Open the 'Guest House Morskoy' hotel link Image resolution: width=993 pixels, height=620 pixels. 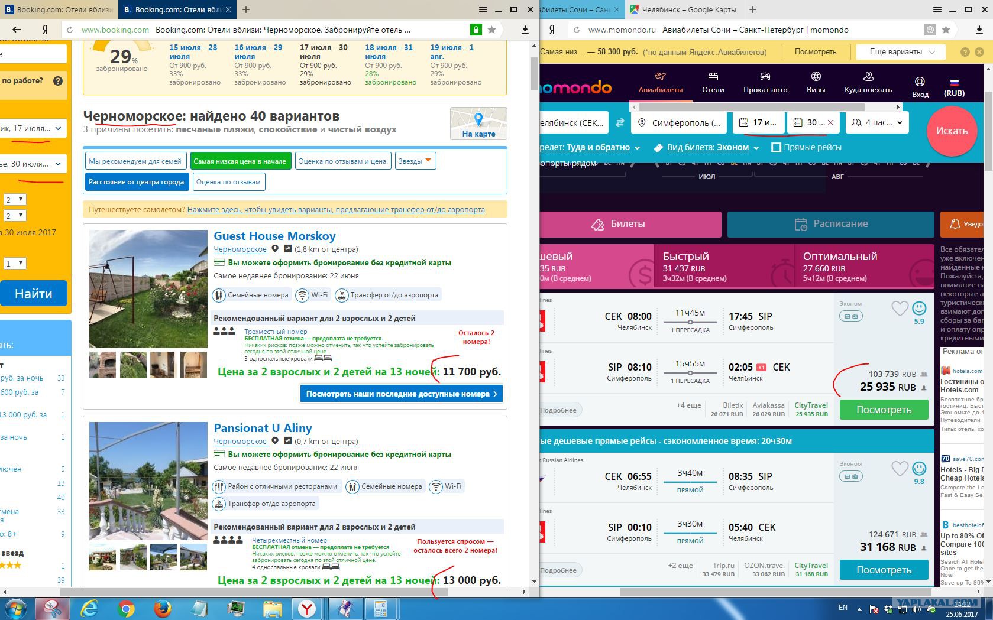274,236
